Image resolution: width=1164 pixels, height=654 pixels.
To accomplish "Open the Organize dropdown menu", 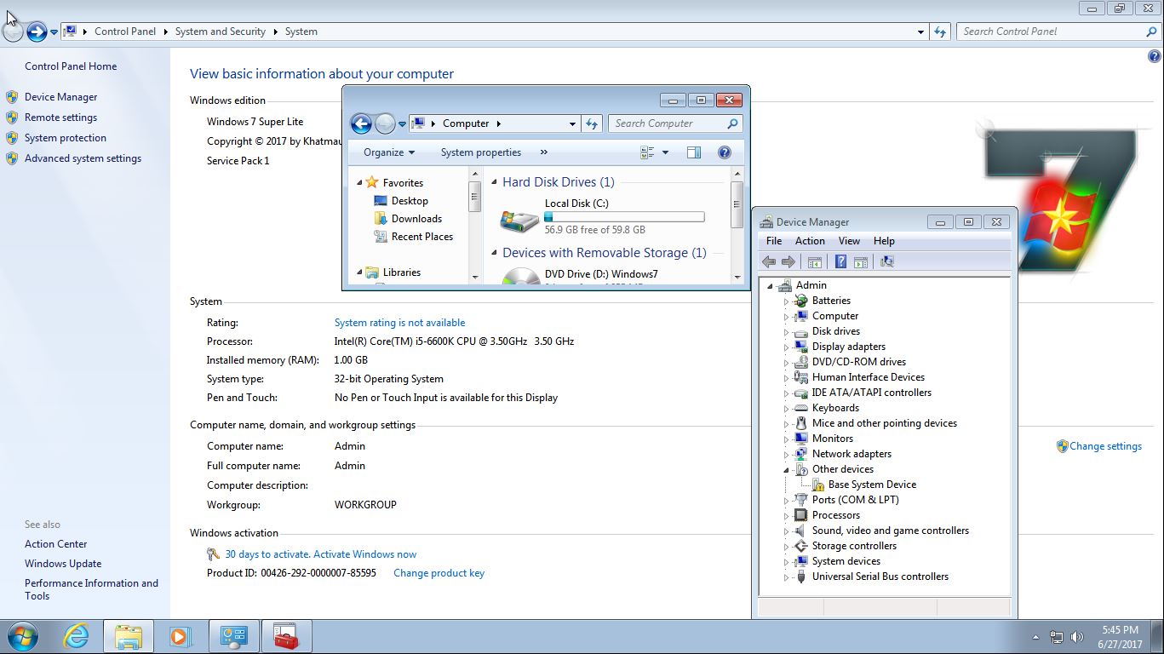I will point(389,152).
